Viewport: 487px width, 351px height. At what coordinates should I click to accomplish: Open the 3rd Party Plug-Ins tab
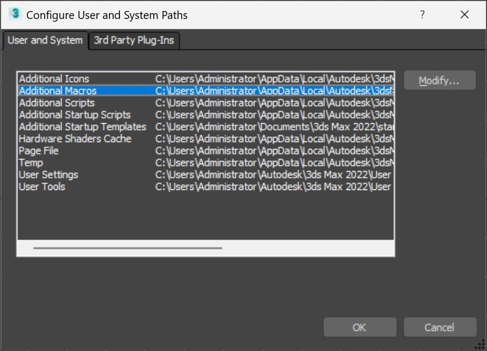[x=134, y=41]
